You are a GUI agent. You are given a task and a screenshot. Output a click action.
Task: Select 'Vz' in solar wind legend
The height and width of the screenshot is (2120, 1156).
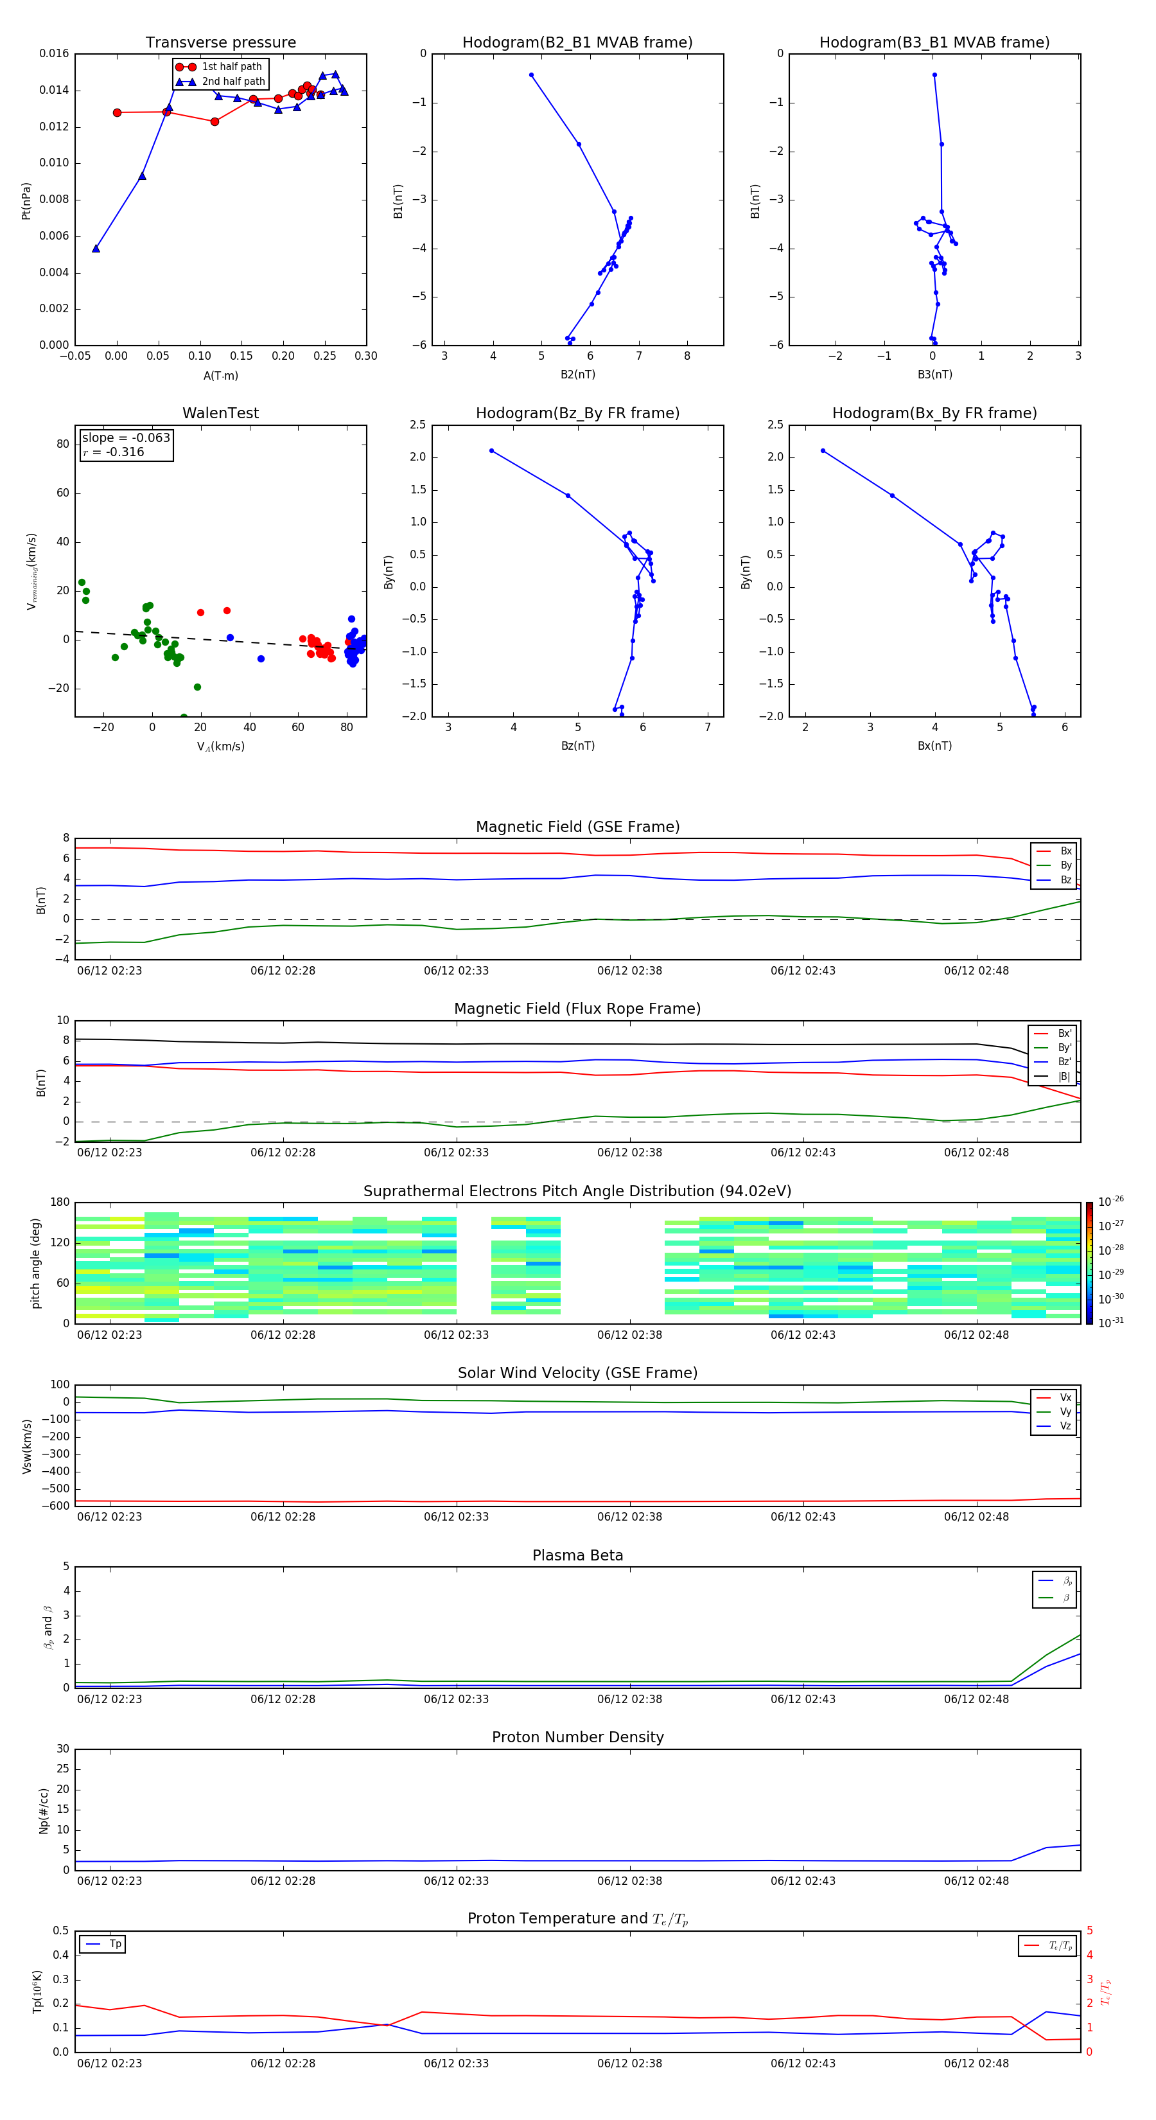click(1054, 1426)
